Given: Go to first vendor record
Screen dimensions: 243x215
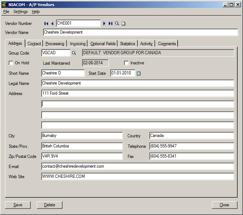Looking at the screenshot, I should click(46, 23).
